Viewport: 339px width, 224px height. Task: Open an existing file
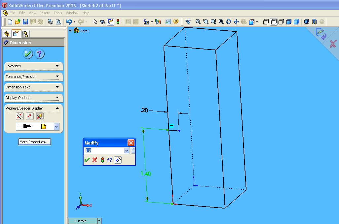[x=18, y=22]
